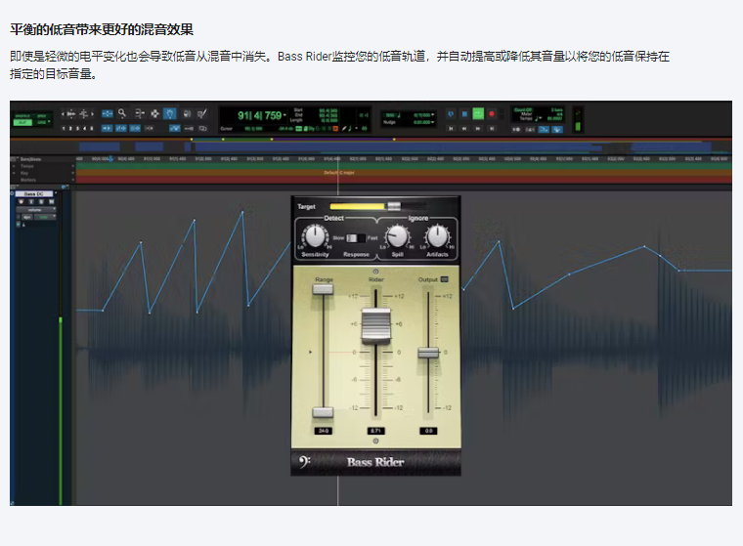Viewport: 743px width, 546px height.
Task: Open the Bass DC track name dropdown arrow
Action: pos(56,192)
